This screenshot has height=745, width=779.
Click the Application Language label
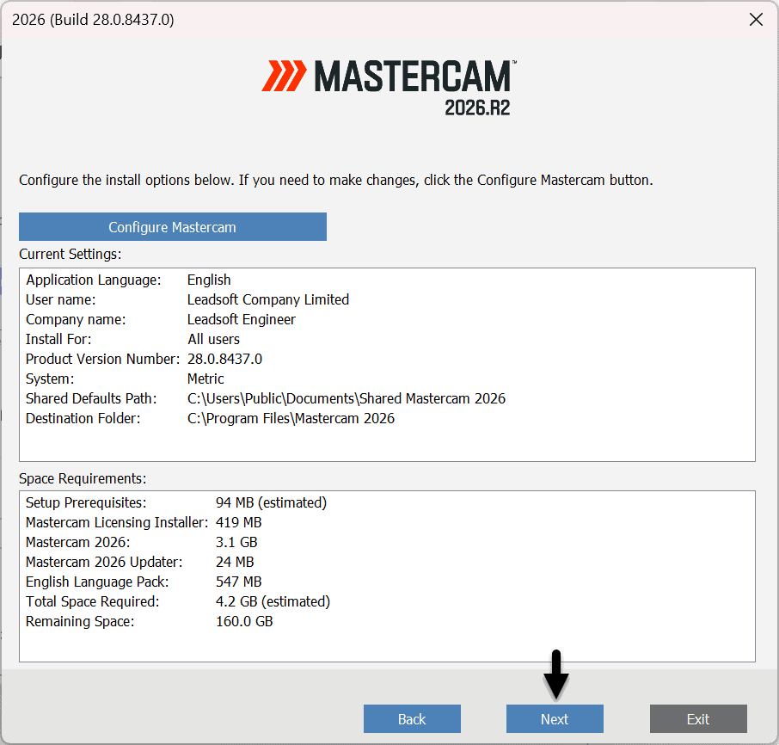click(94, 280)
